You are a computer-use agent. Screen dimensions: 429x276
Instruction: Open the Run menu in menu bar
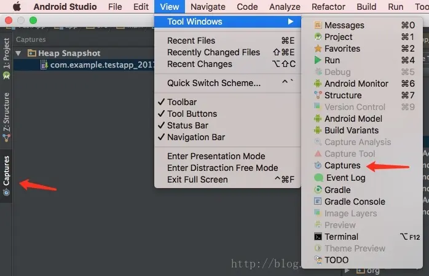[x=396, y=7]
